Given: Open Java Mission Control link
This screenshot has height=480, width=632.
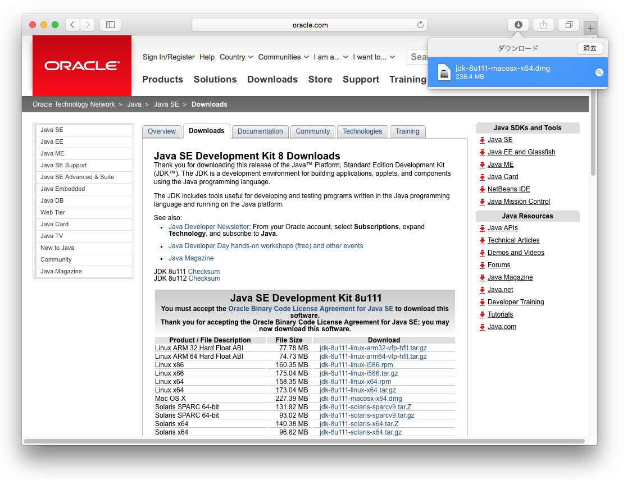Looking at the screenshot, I should tap(519, 202).
